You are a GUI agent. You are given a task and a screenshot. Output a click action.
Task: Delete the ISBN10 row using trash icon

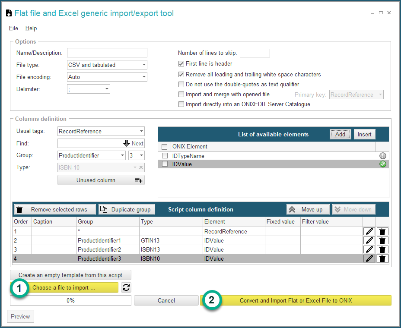coord(382,259)
